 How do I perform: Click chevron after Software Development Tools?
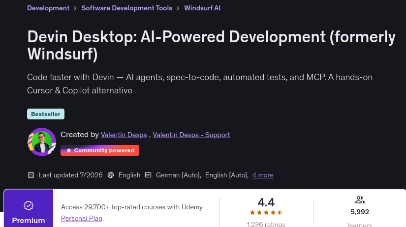(x=178, y=8)
